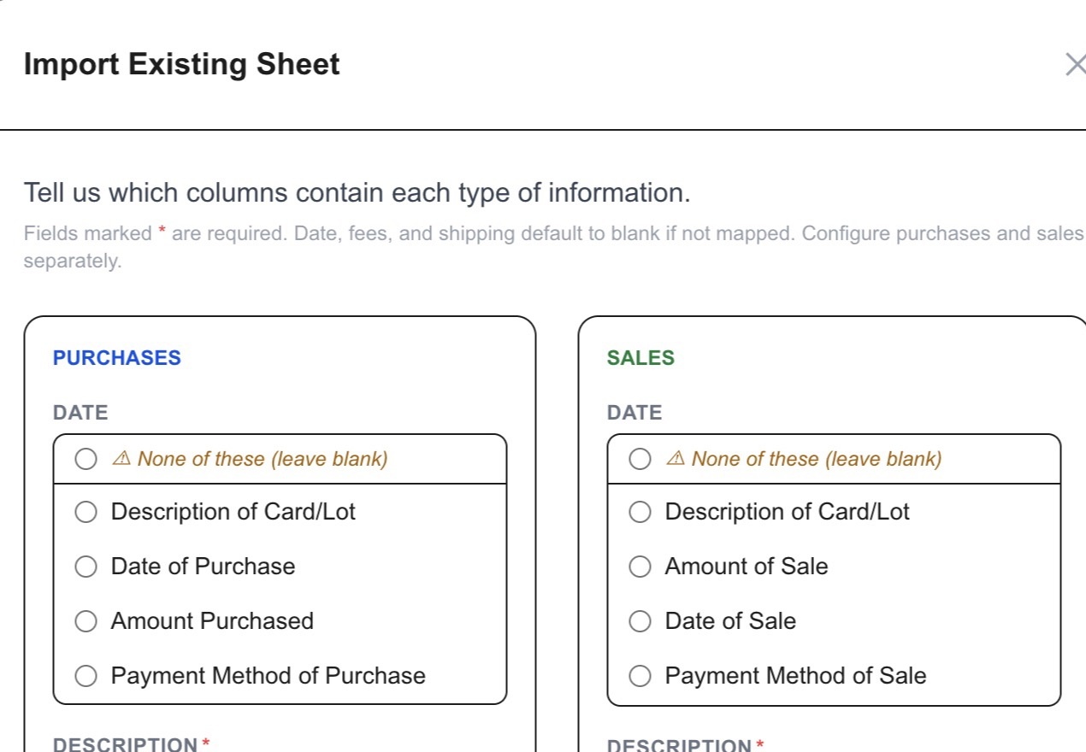Select 'Amount Purchased' radio option
Viewport: 1086px width, 752px height.
click(x=86, y=621)
